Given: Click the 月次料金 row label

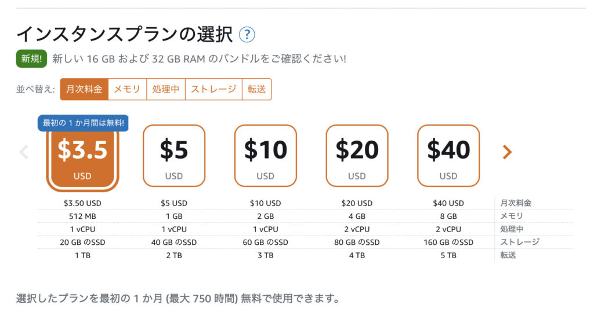Looking at the screenshot, I should click(516, 203).
